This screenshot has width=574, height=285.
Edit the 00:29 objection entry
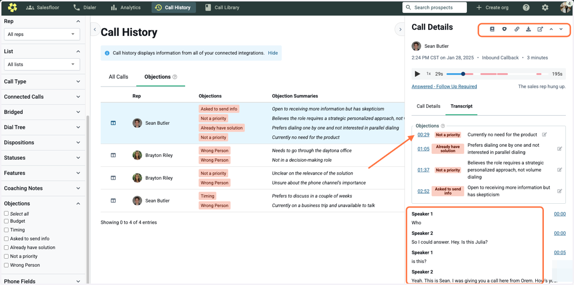point(544,135)
